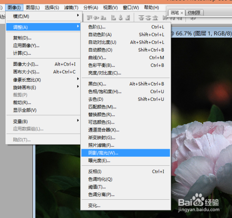Click the highlighted 调整(A) menu entry
Image resolution: width=232 pixels, height=218 pixels.
point(43,27)
